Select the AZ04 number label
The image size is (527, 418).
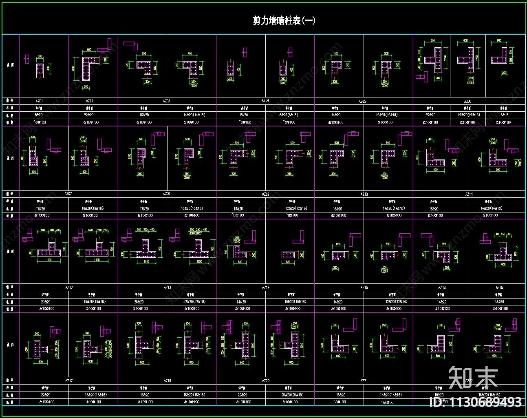tap(265, 100)
